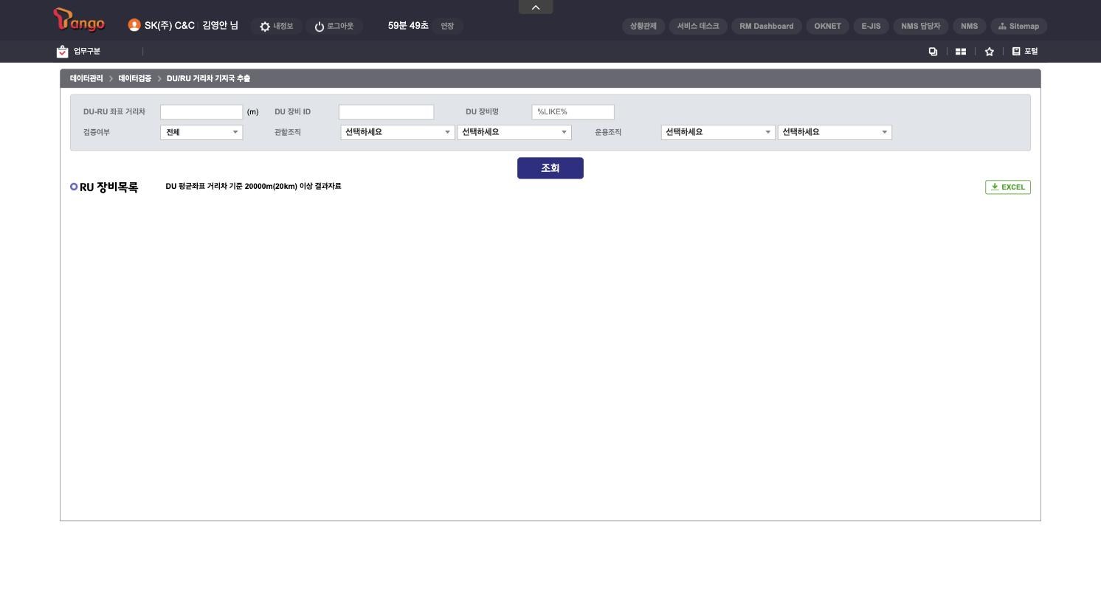This screenshot has width=1101, height=599.
Task: Click the overlapping windows icon
Action: pyautogui.click(x=933, y=52)
